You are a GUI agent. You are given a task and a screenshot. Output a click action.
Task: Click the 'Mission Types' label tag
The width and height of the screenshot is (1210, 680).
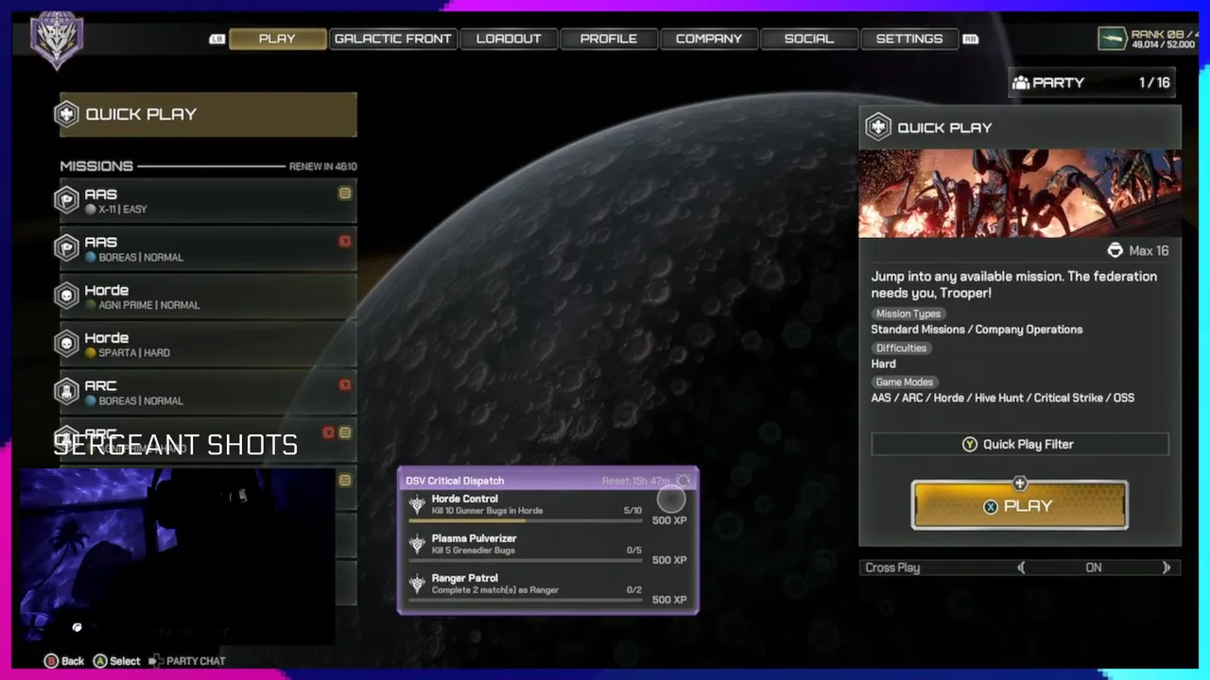click(x=908, y=314)
